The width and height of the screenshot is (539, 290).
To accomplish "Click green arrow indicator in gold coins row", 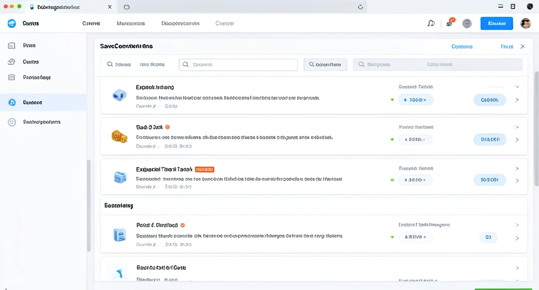I will pos(392,140).
